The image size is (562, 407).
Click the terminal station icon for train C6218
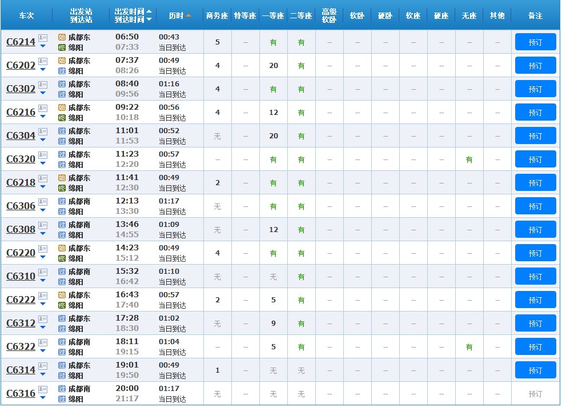(x=62, y=188)
